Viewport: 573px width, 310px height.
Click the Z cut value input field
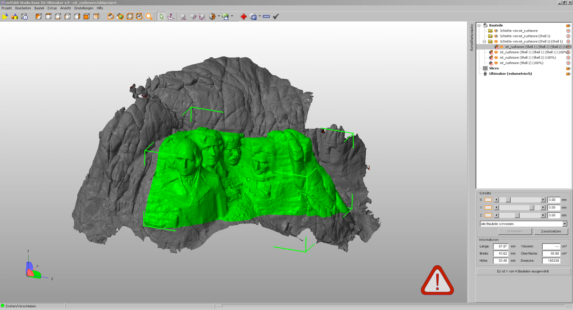pyautogui.click(x=553, y=215)
